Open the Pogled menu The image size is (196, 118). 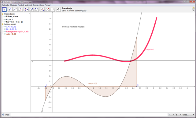click(x=21, y=5)
